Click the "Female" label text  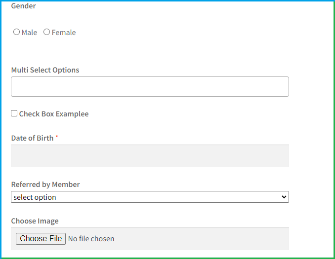[x=64, y=33]
